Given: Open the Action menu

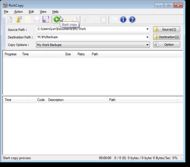Looking at the screenshot, I should [x=18, y=12].
